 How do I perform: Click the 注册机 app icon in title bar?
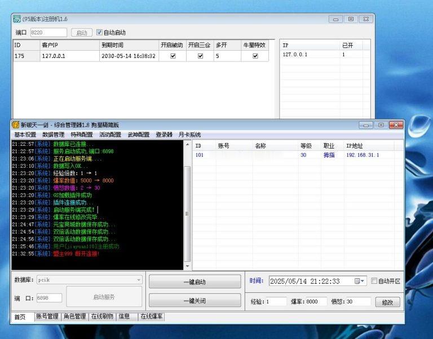[x=17, y=19]
